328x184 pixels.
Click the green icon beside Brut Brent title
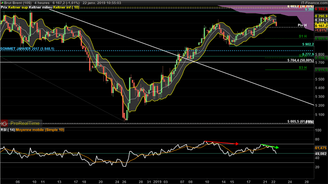(x=2, y=3)
